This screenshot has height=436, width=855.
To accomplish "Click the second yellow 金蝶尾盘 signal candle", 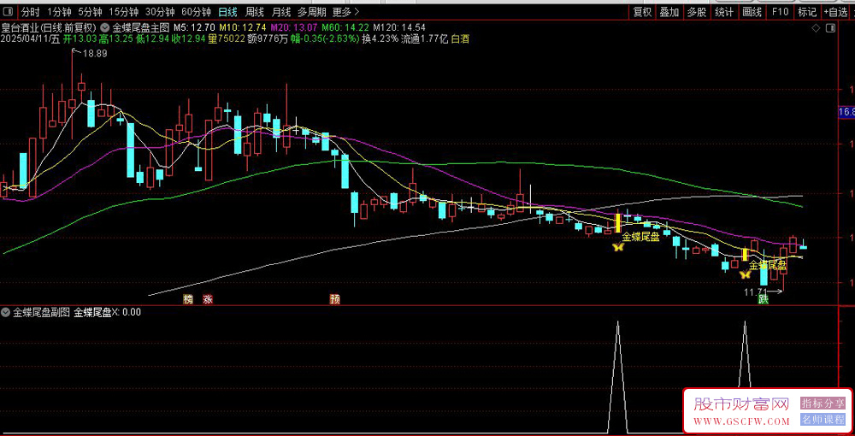I will coord(745,255).
